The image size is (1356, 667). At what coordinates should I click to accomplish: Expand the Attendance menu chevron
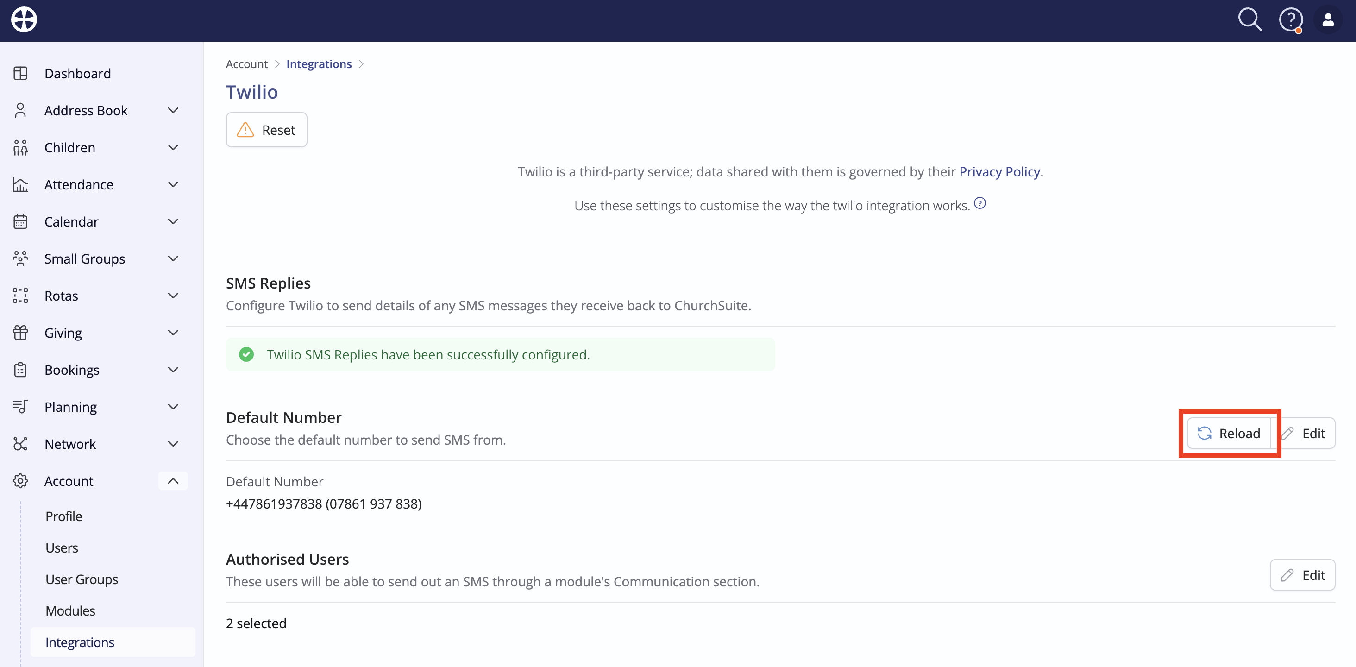pos(173,185)
